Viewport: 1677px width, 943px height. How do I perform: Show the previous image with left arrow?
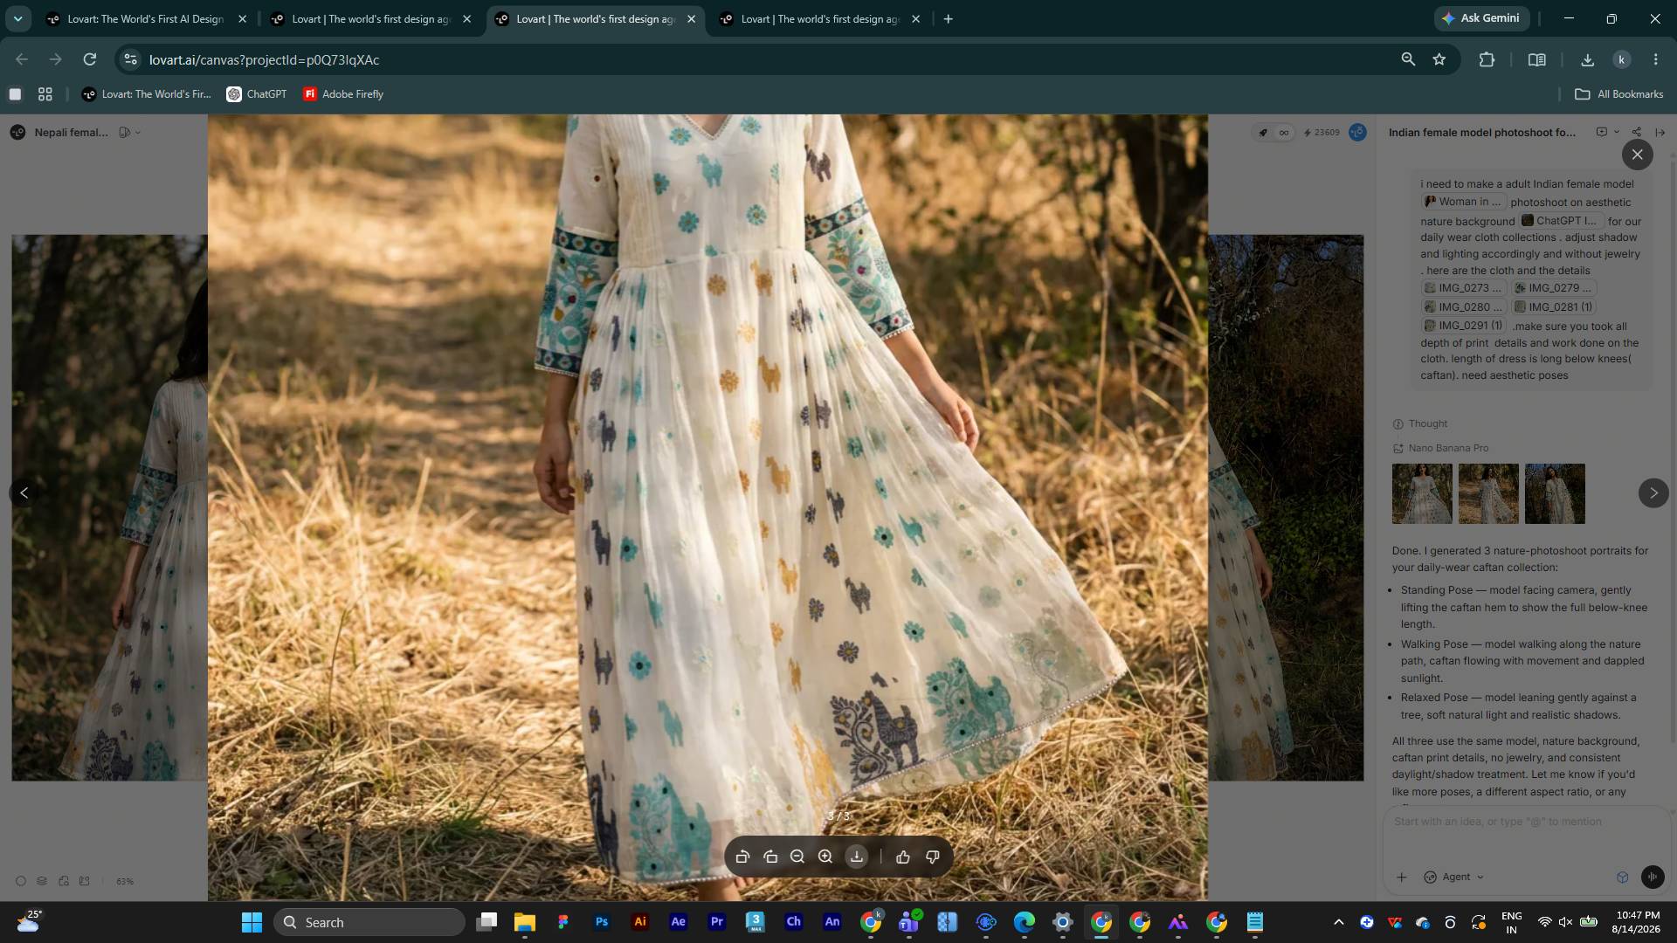(x=24, y=492)
